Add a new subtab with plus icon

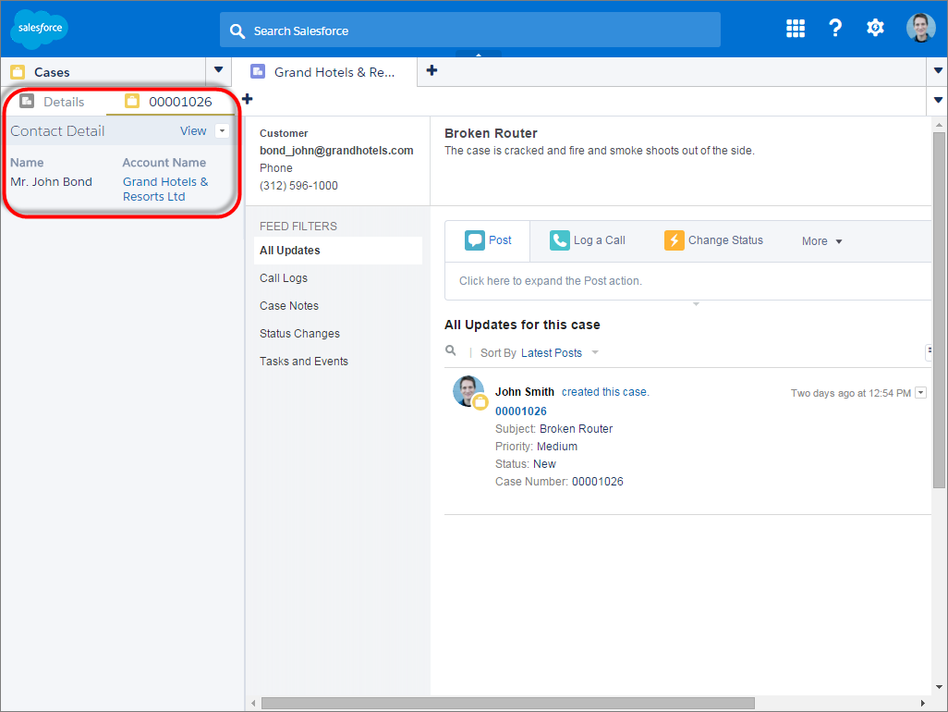[x=247, y=99]
